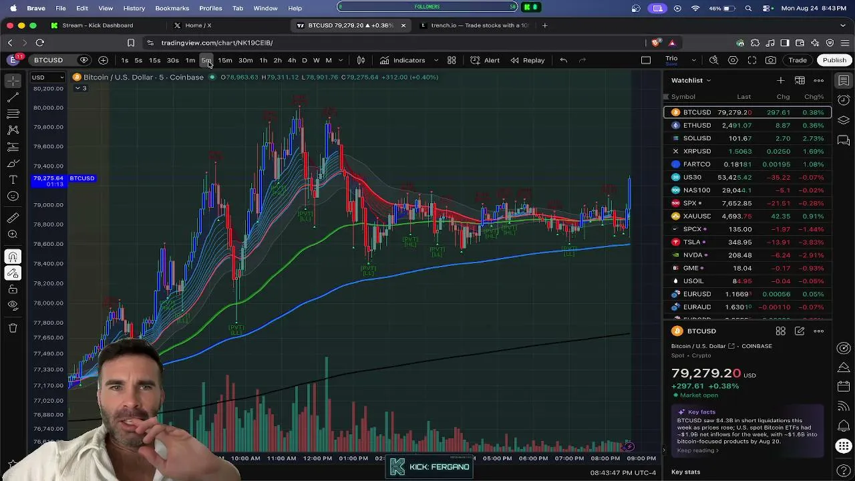
Task: Select the trend line drawing tool
Action: 13,98
